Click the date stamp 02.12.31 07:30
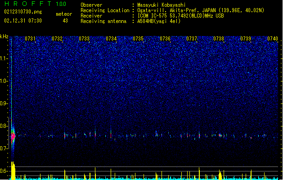The width and height of the screenshot is (283, 180). [23, 21]
